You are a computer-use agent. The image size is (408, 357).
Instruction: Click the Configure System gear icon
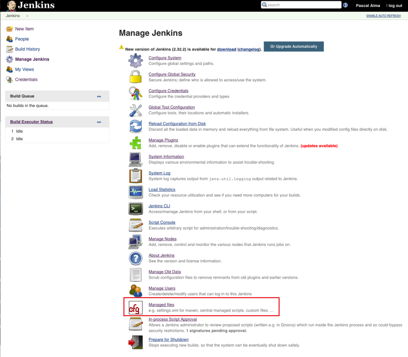pos(135,60)
